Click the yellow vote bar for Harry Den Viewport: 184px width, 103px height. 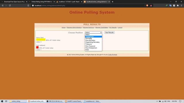[x=41, y=40]
